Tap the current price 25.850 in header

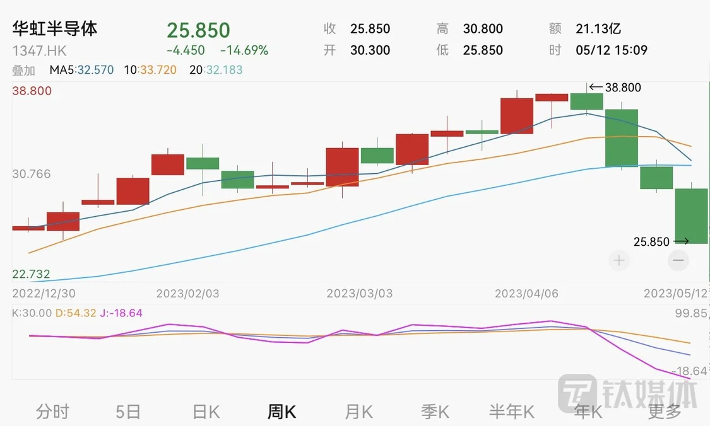198,30
